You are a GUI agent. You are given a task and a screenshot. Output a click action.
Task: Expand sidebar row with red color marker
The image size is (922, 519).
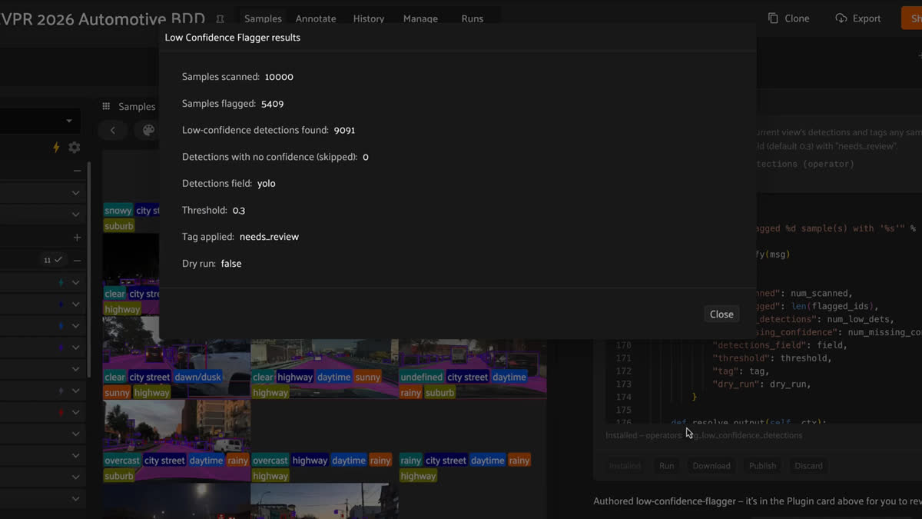76,412
